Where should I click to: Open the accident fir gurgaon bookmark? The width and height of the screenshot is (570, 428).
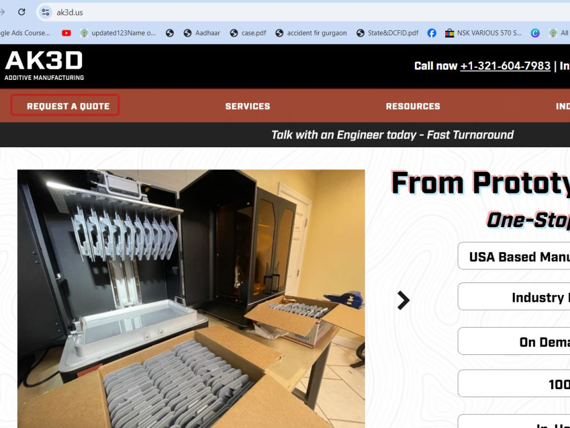pyautogui.click(x=311, y=33)
